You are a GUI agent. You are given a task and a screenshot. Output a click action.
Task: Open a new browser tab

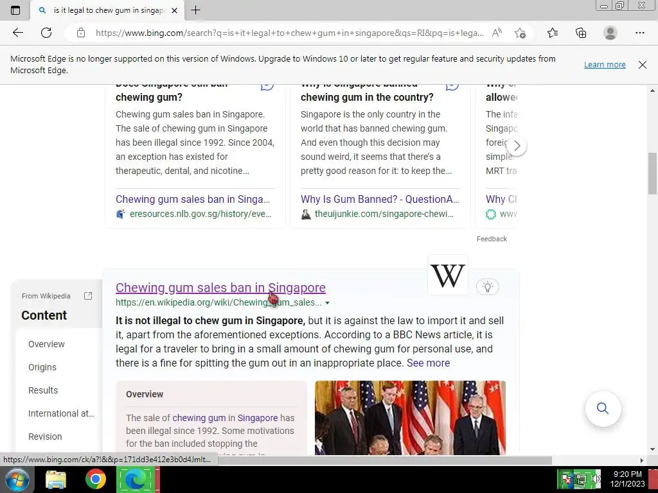[x=195, y=10]
